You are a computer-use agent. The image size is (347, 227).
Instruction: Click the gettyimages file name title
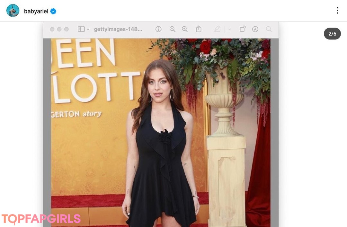point(118,29)
